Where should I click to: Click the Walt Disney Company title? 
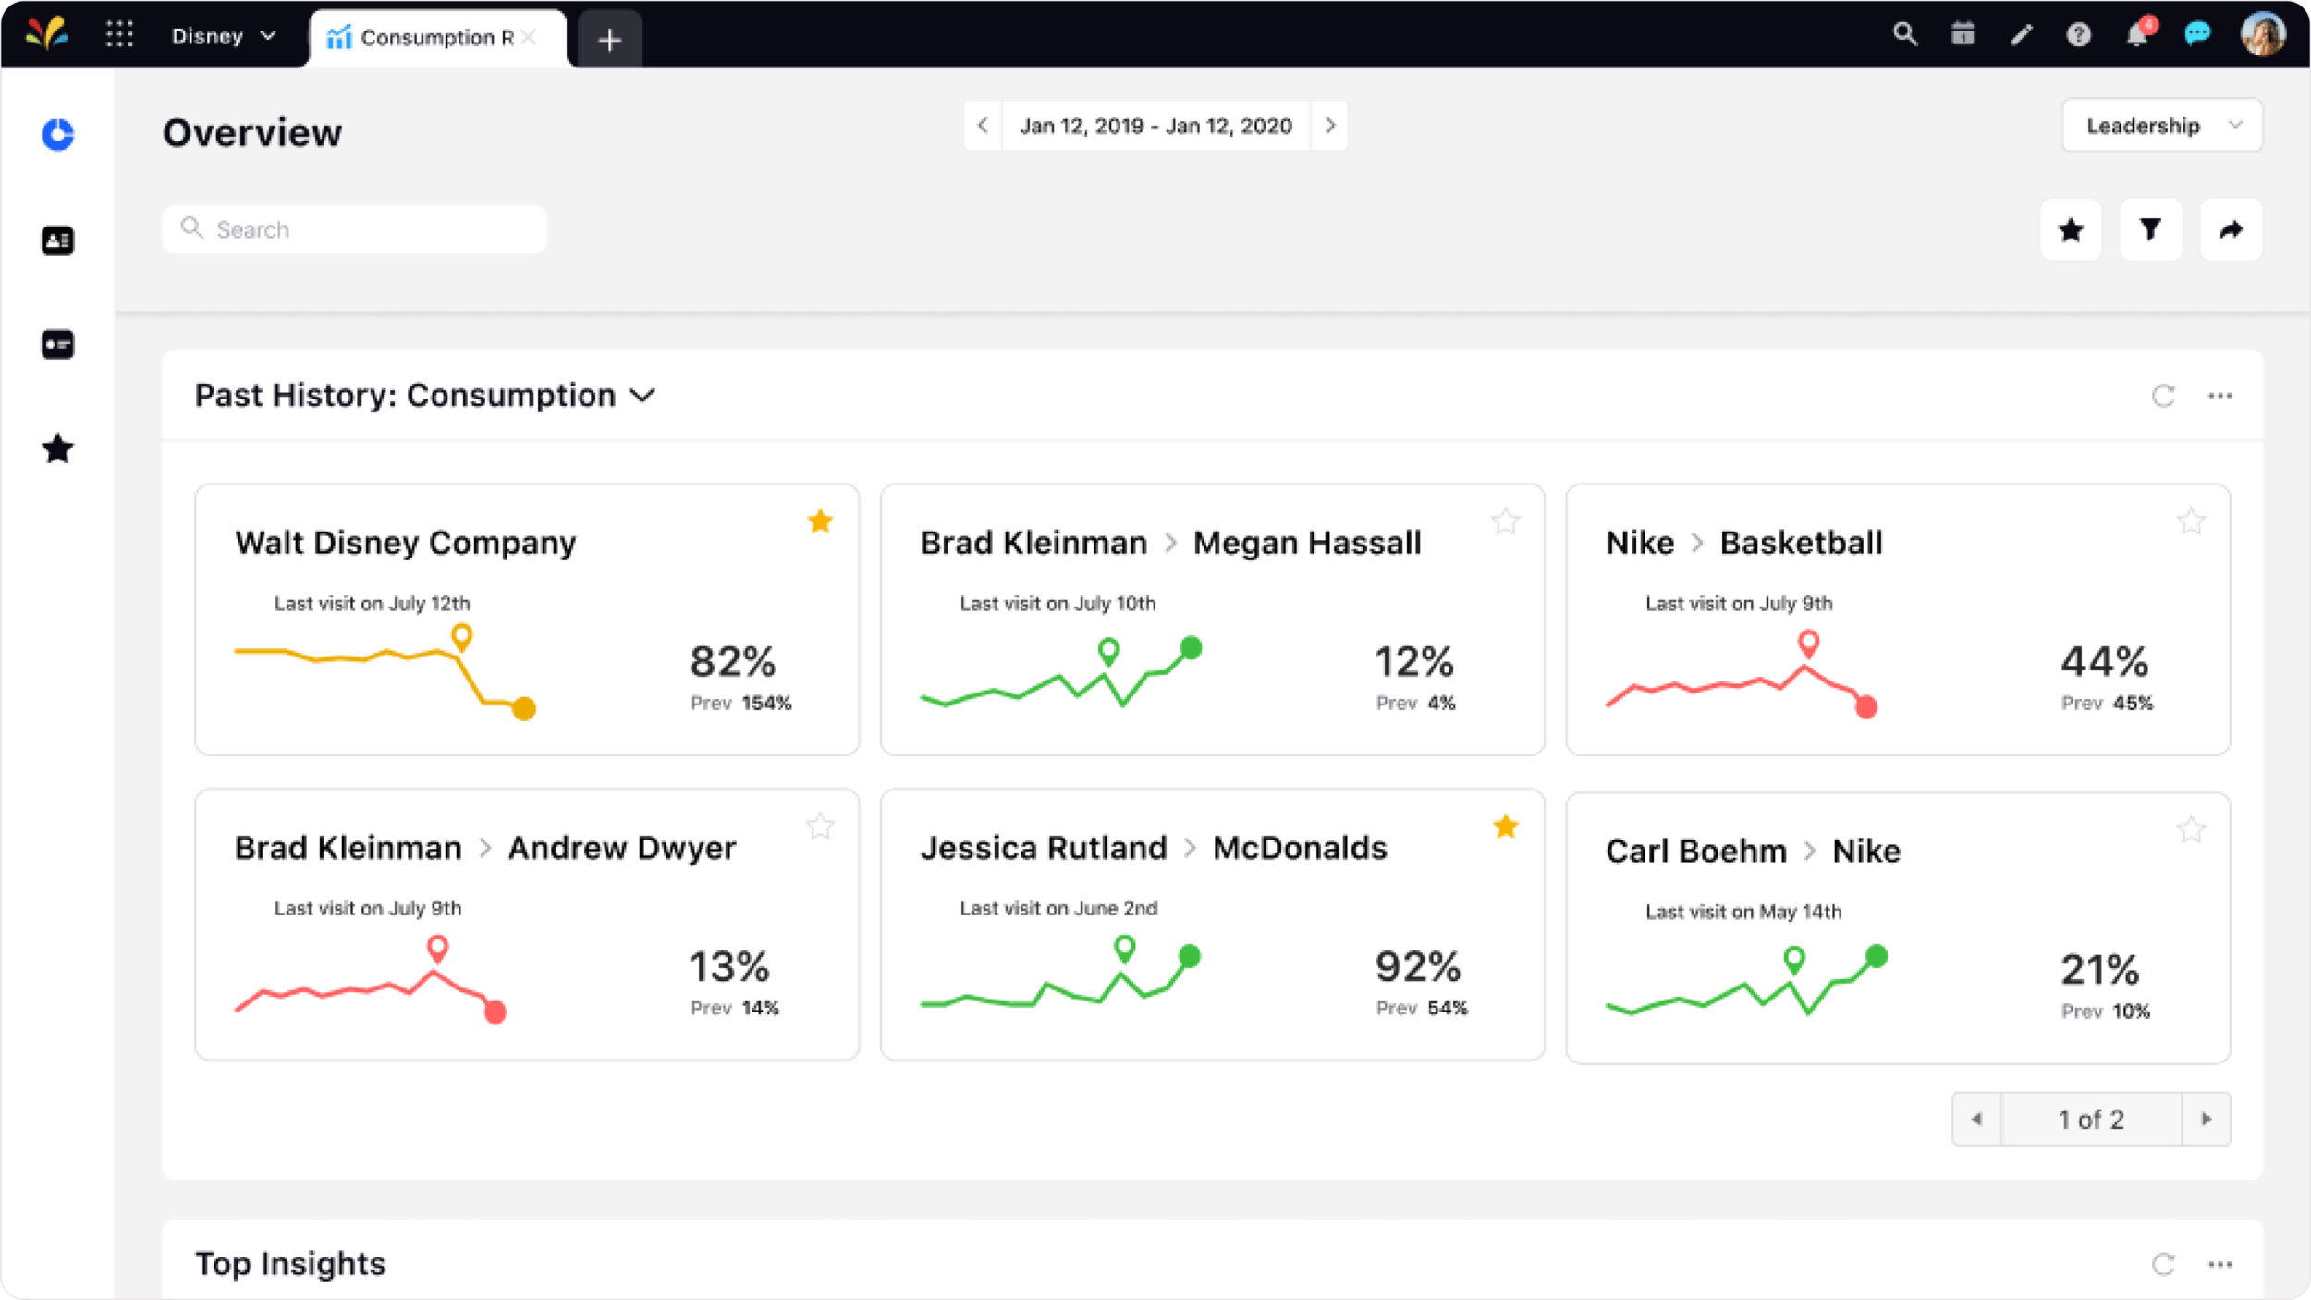click(405, 543)
